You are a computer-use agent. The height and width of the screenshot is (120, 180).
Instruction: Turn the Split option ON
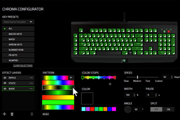coord(168,109)
